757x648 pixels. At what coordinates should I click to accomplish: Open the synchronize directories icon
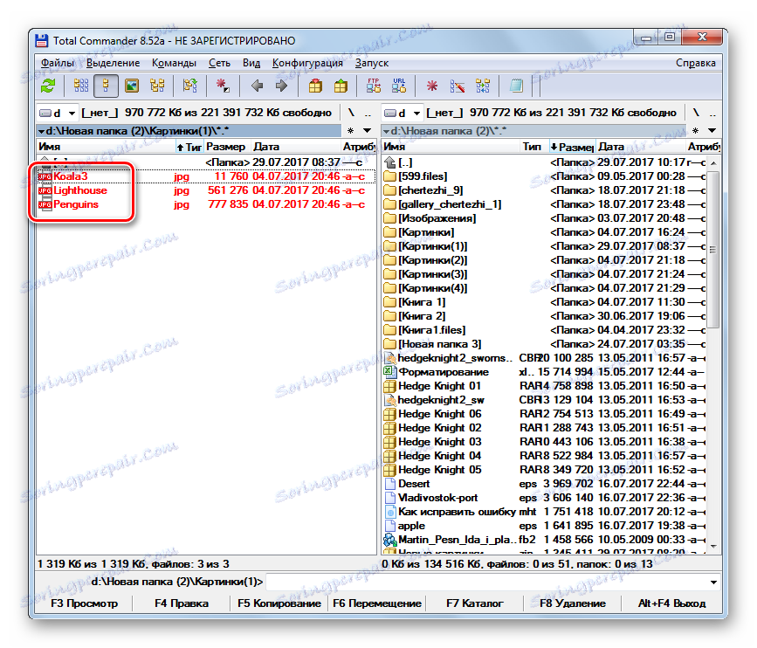482,86
